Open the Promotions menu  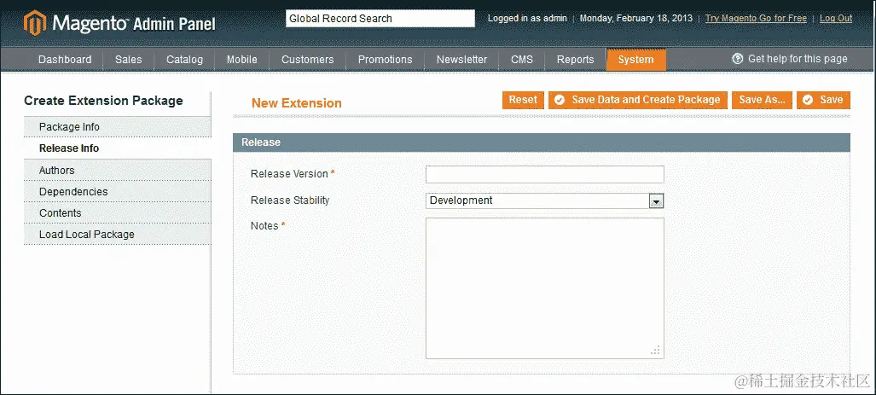[385, 59]
